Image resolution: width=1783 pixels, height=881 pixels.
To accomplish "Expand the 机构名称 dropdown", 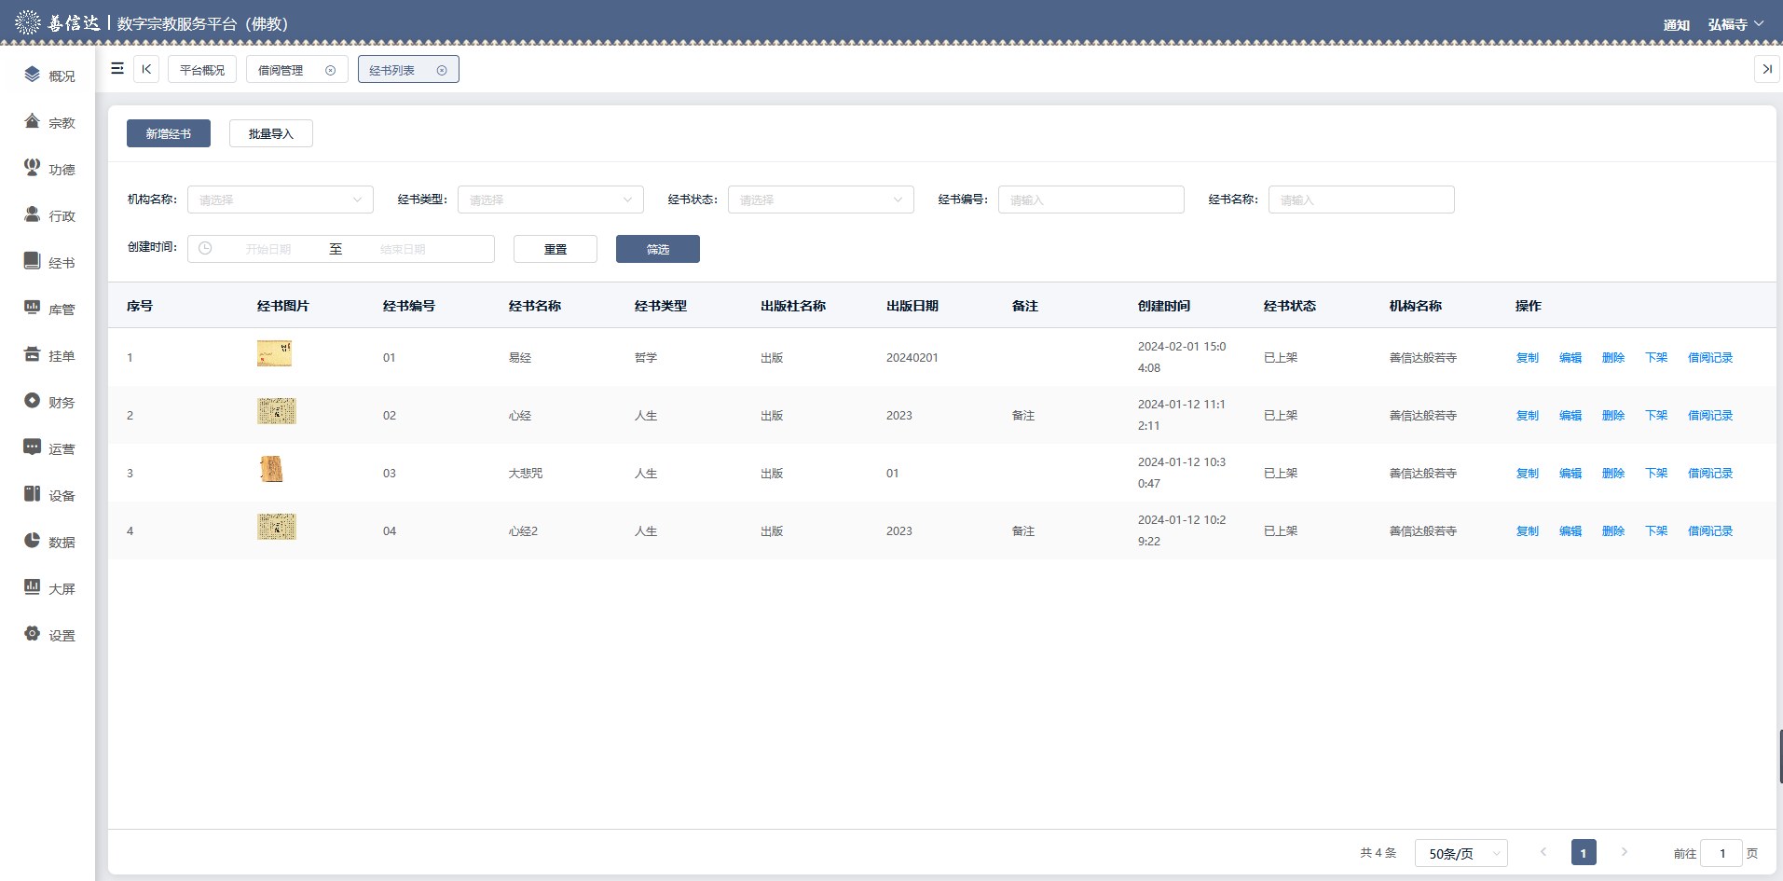I will click(x=280, y=200).
